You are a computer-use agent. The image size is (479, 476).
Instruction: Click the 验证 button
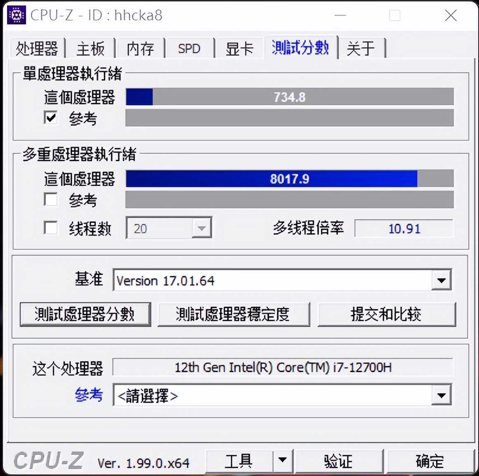tap(339, 461)
